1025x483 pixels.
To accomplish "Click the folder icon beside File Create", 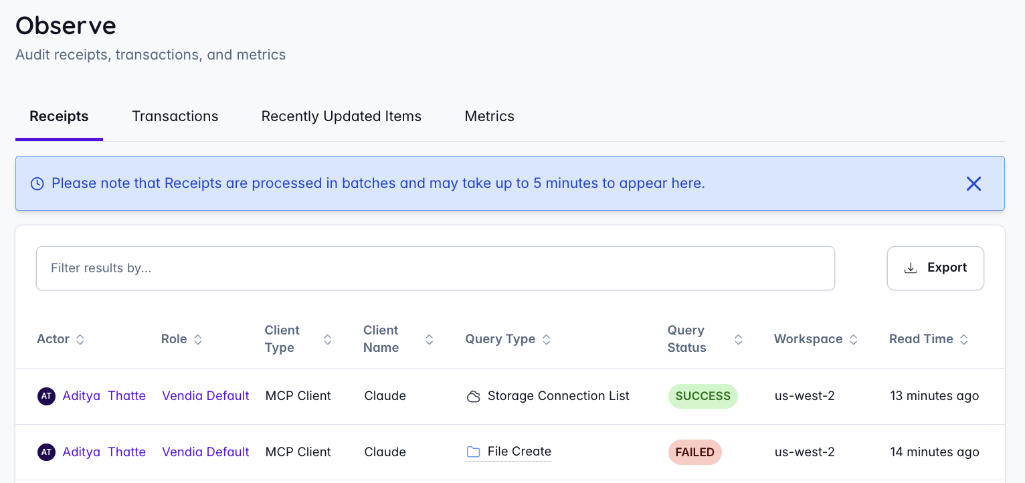I will point(473,452).
